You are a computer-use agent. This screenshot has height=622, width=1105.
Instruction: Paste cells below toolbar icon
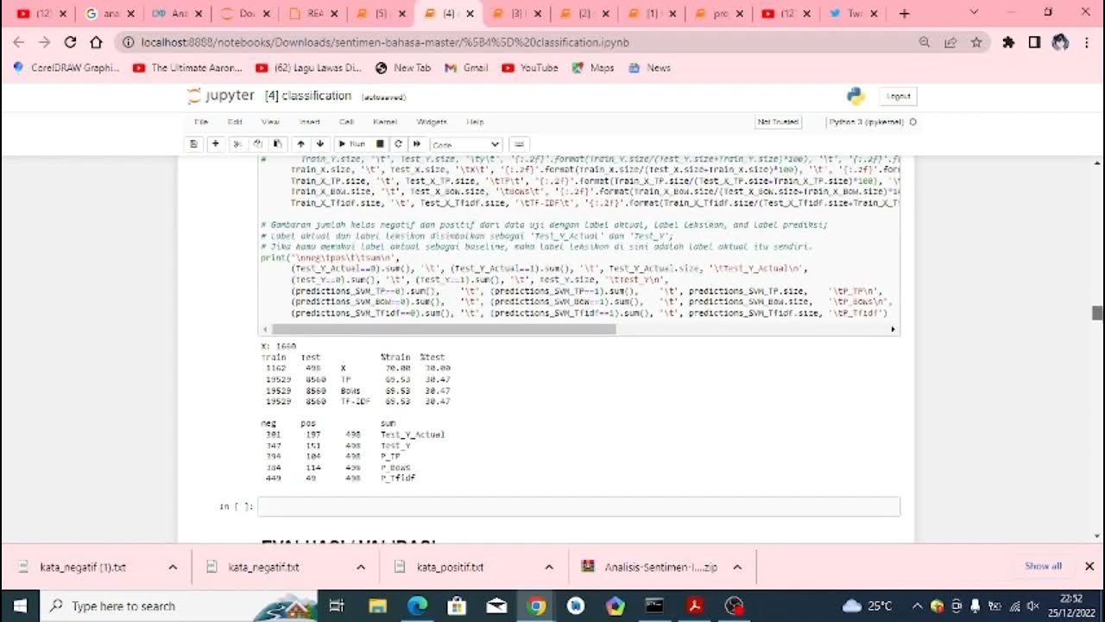pos(277,144)
